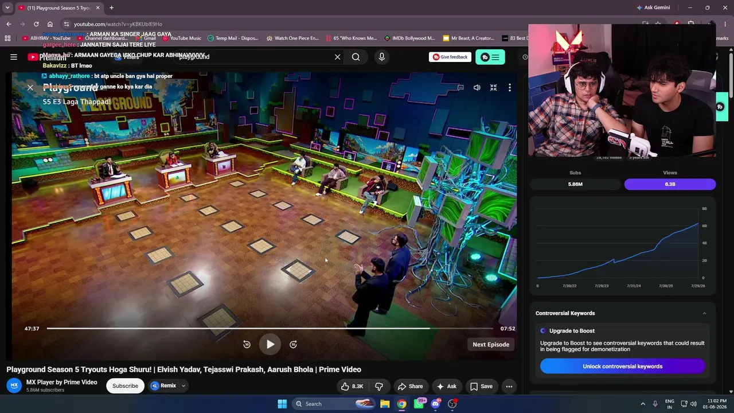Share the video

411,386
